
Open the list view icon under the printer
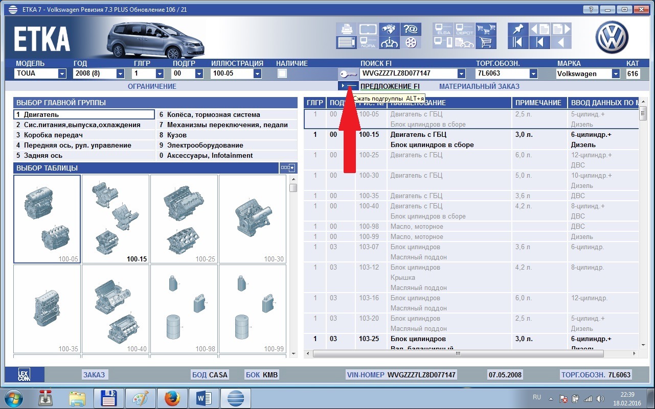(346, 42)
